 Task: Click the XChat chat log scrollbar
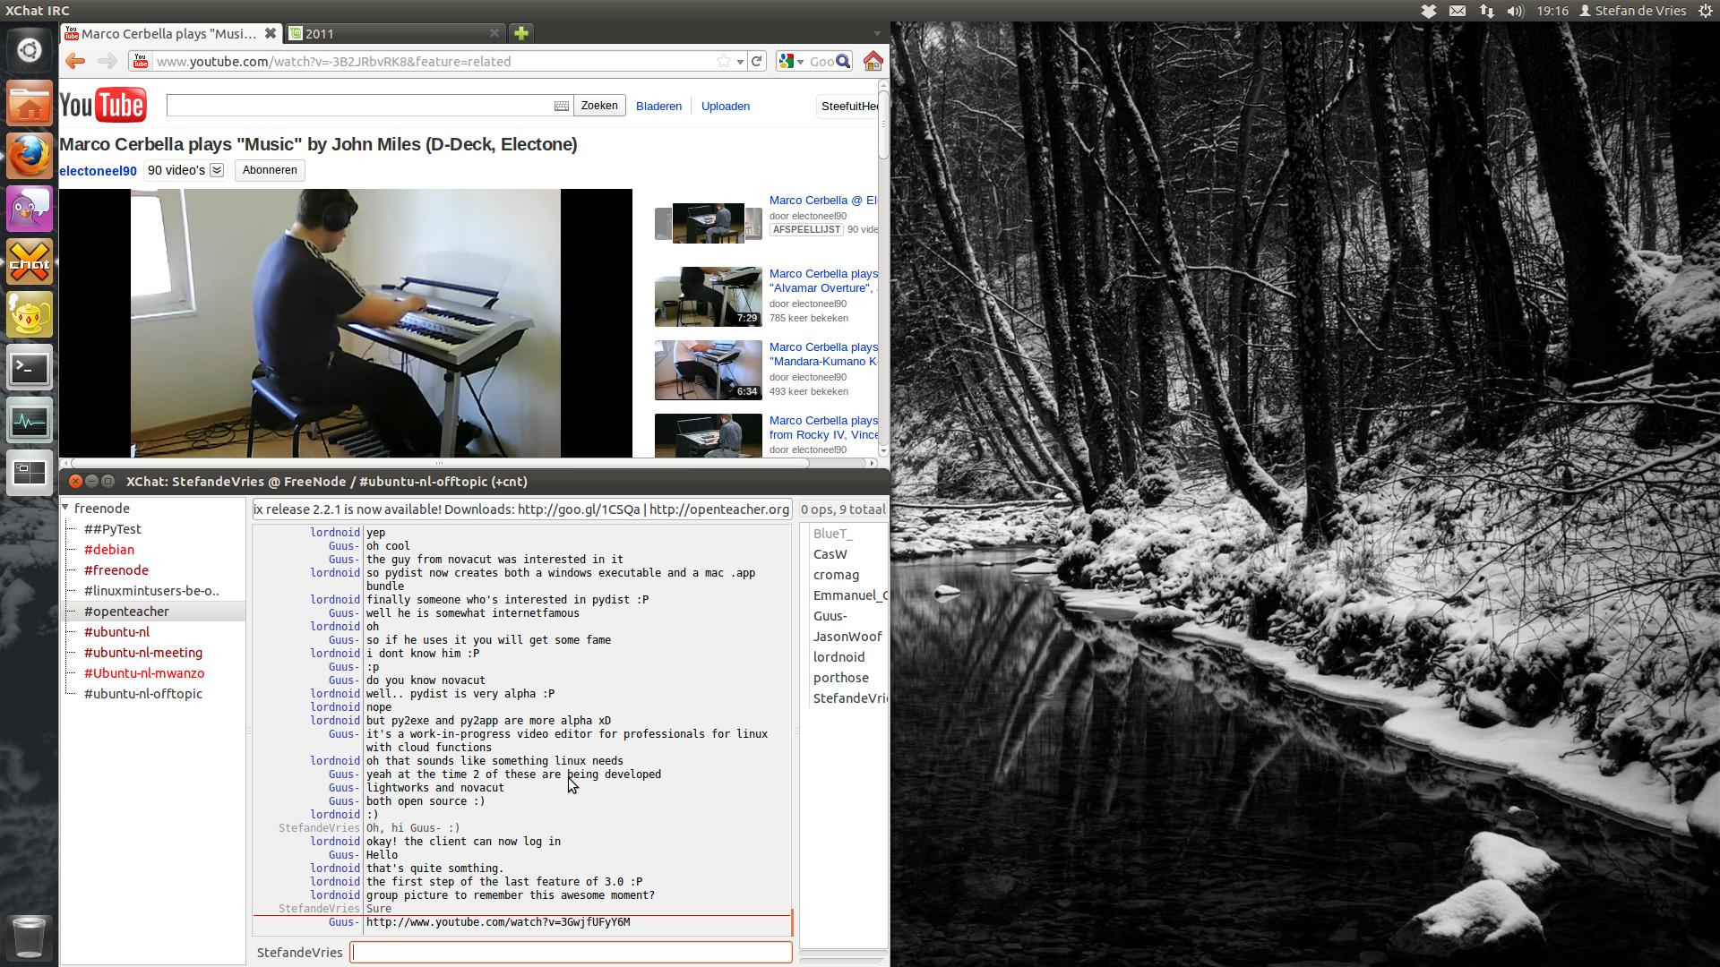point(792,922)
